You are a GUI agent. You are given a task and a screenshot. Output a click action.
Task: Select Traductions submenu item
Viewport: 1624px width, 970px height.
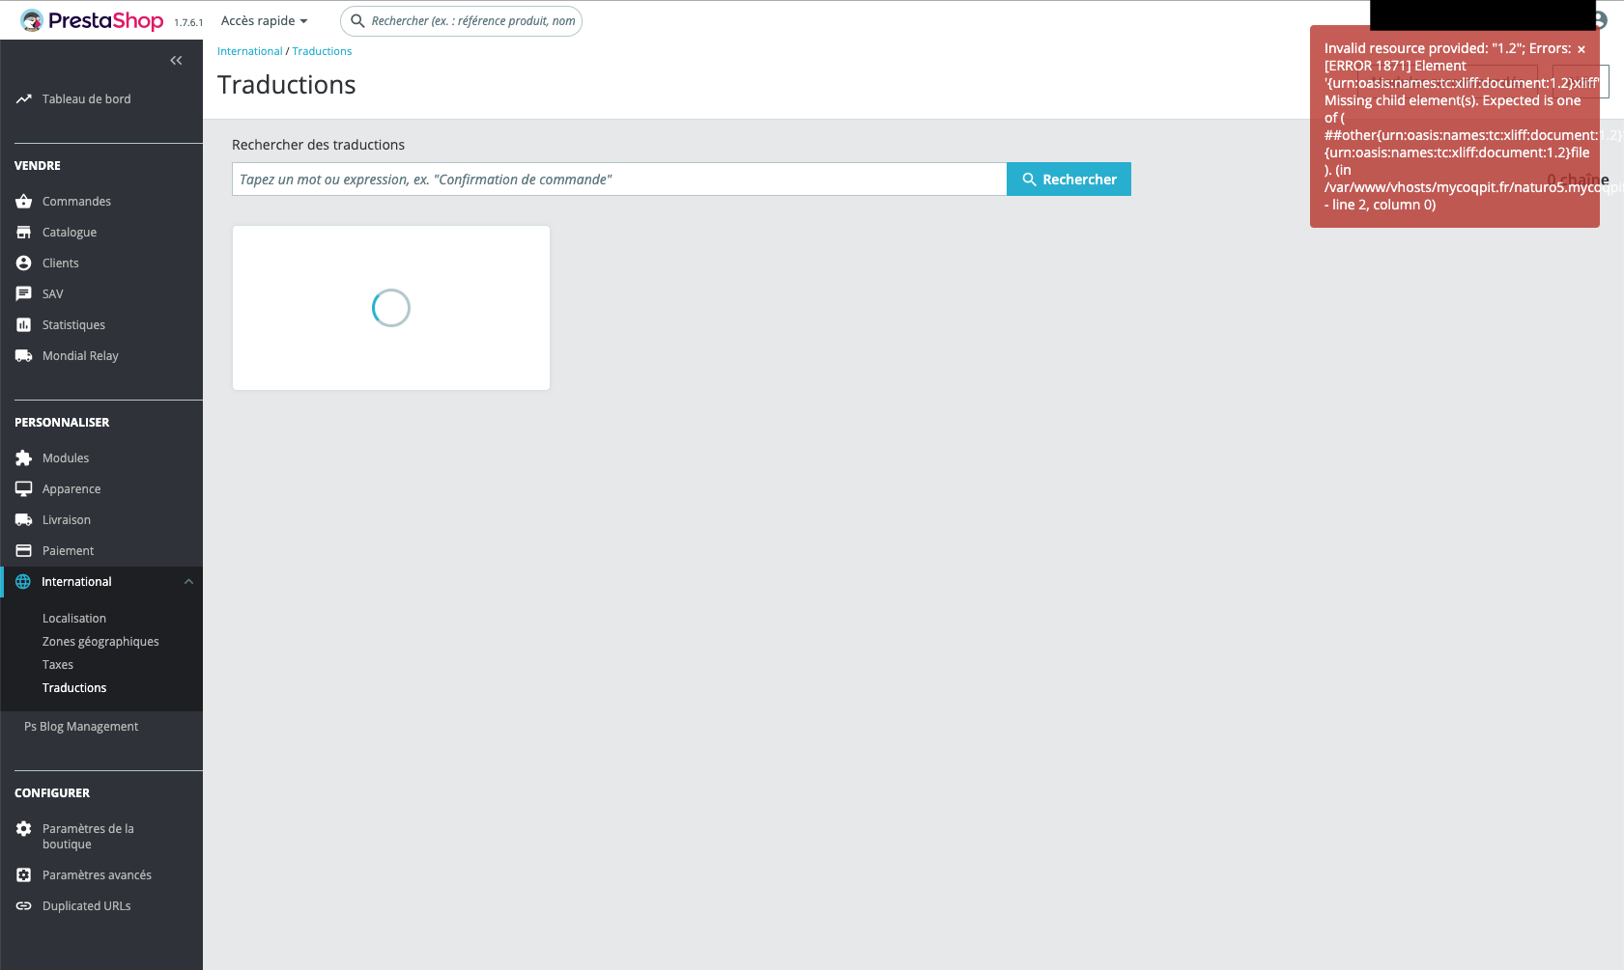[74, 687]
